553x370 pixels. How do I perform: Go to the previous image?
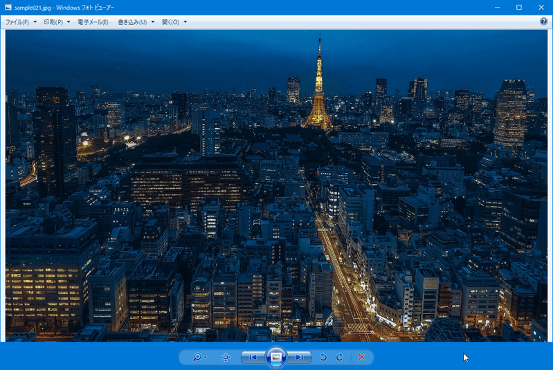(x=253, y=358)
